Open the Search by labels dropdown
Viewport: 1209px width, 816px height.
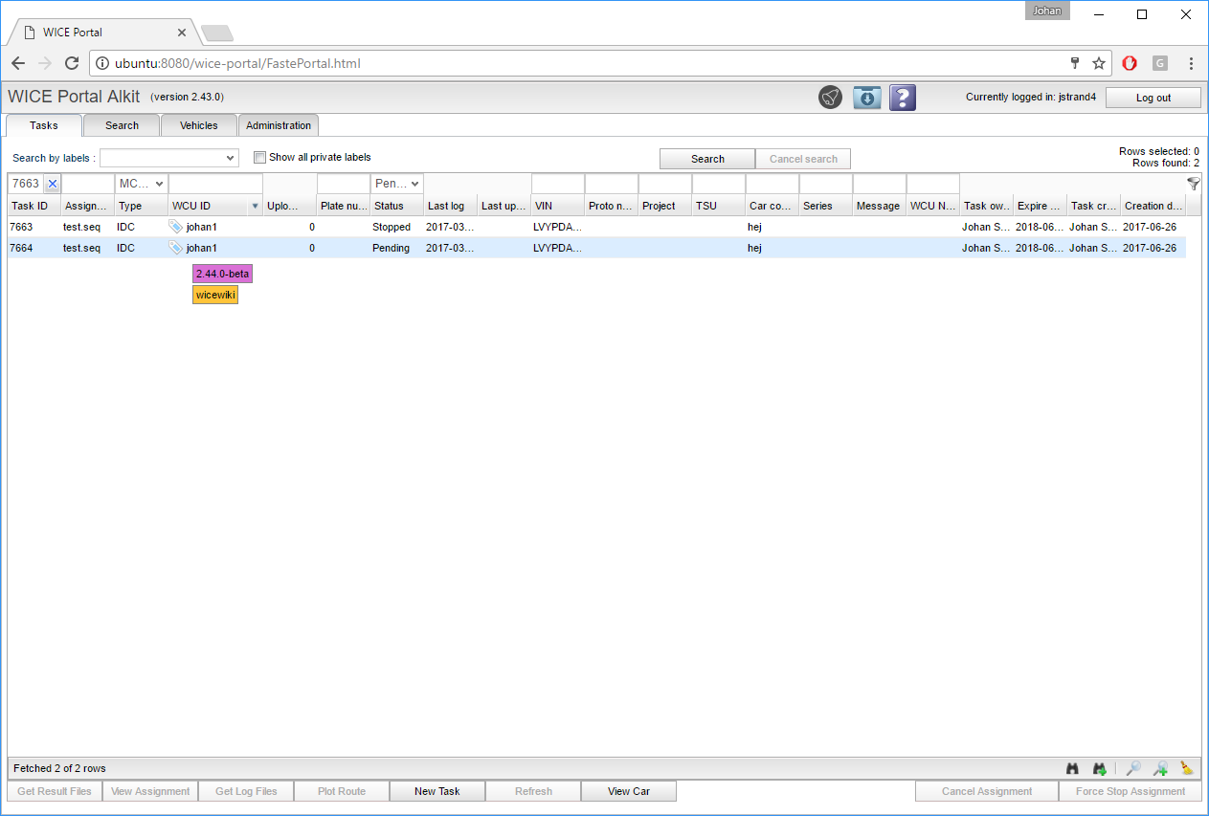169,158
